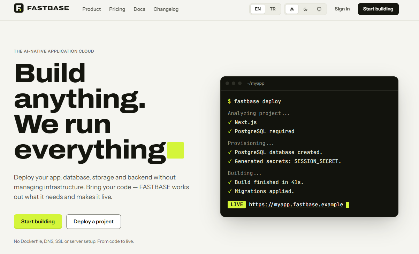The width and height of the screenshot is (419, 254).
Task: Click 'Analyzing project...' text
Action: tap(259, 113)
